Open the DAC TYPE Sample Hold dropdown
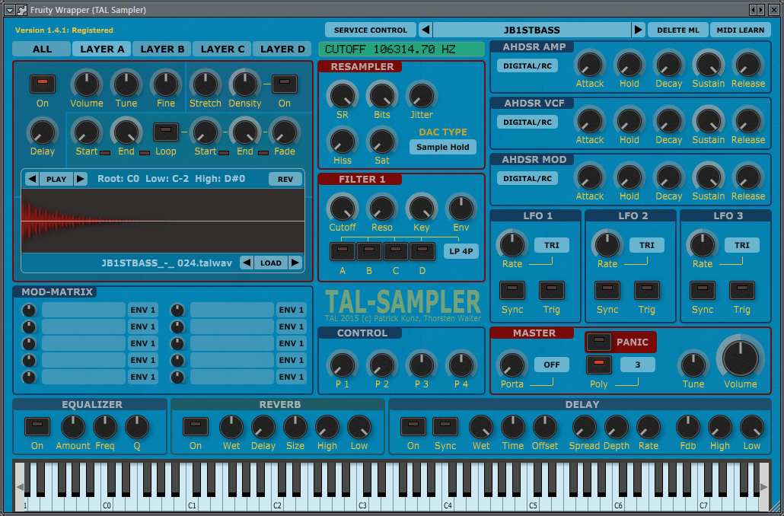 [x=442, y=147]
